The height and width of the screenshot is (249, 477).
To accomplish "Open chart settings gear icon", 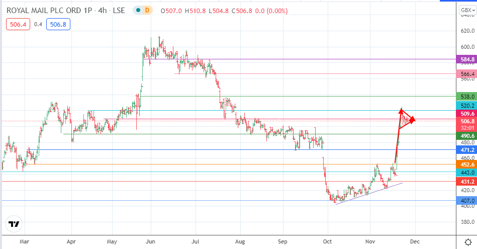I will (468, 242).
